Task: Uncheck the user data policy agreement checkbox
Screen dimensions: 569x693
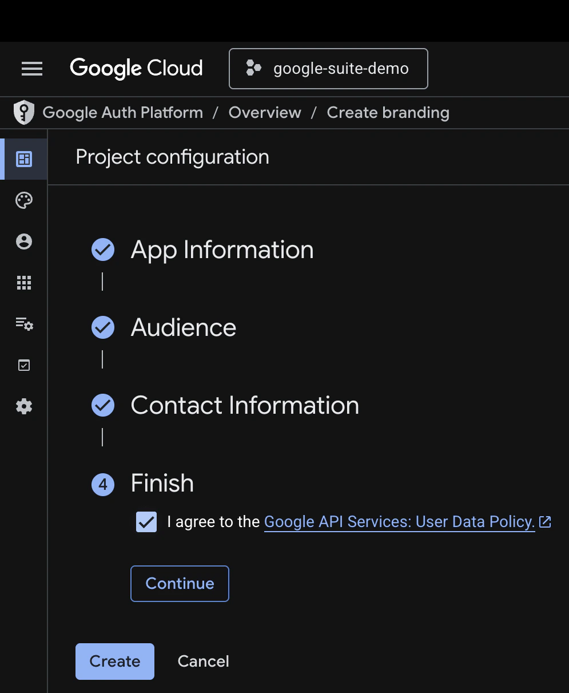Action: pos(146,522)
